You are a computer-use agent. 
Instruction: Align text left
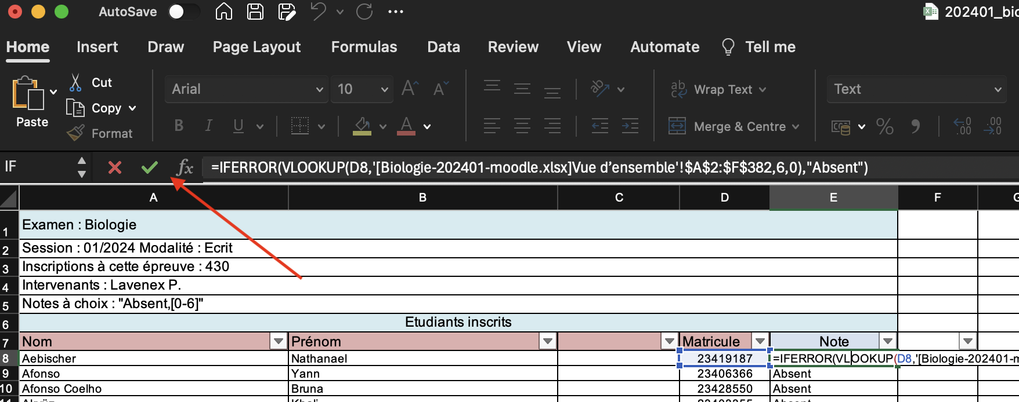tap(492, 126)
